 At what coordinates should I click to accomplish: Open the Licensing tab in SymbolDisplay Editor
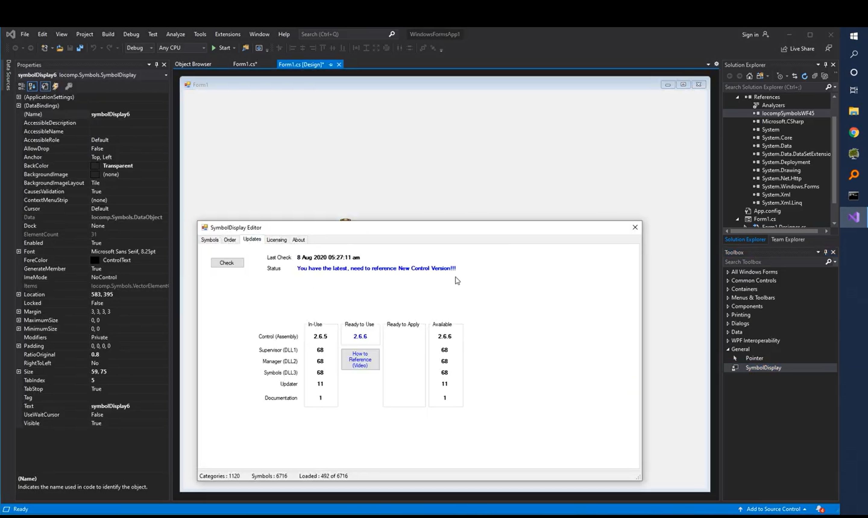pos(276,240)
